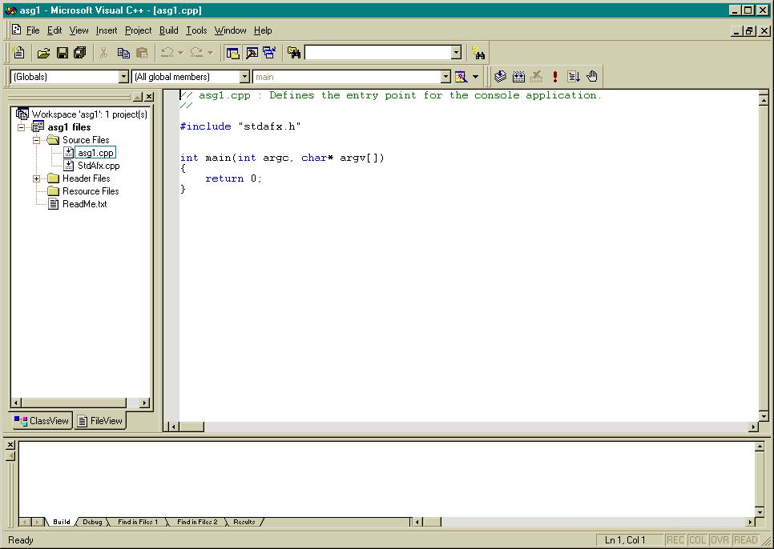
Task: Open the Tools menu
Action: point(196,30)
